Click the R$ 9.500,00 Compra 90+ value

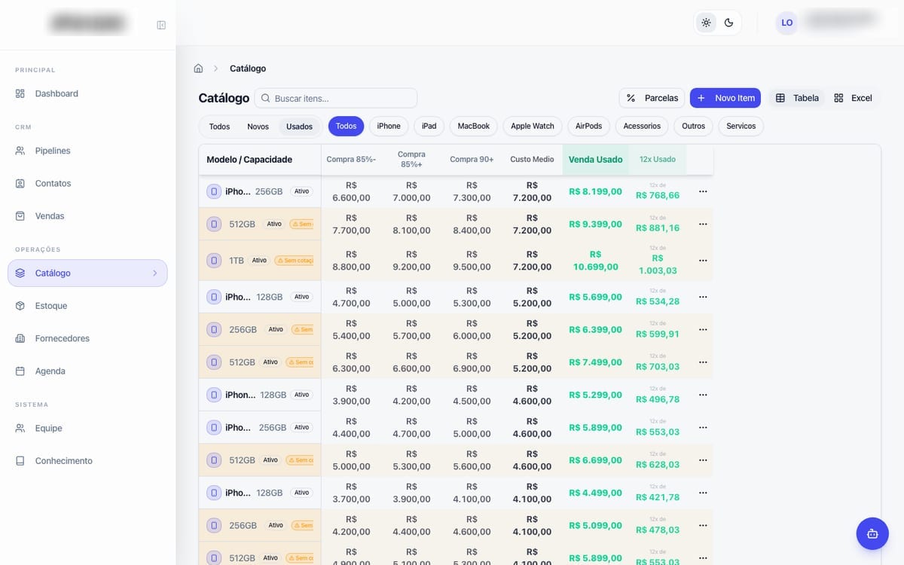click(472, 261)
